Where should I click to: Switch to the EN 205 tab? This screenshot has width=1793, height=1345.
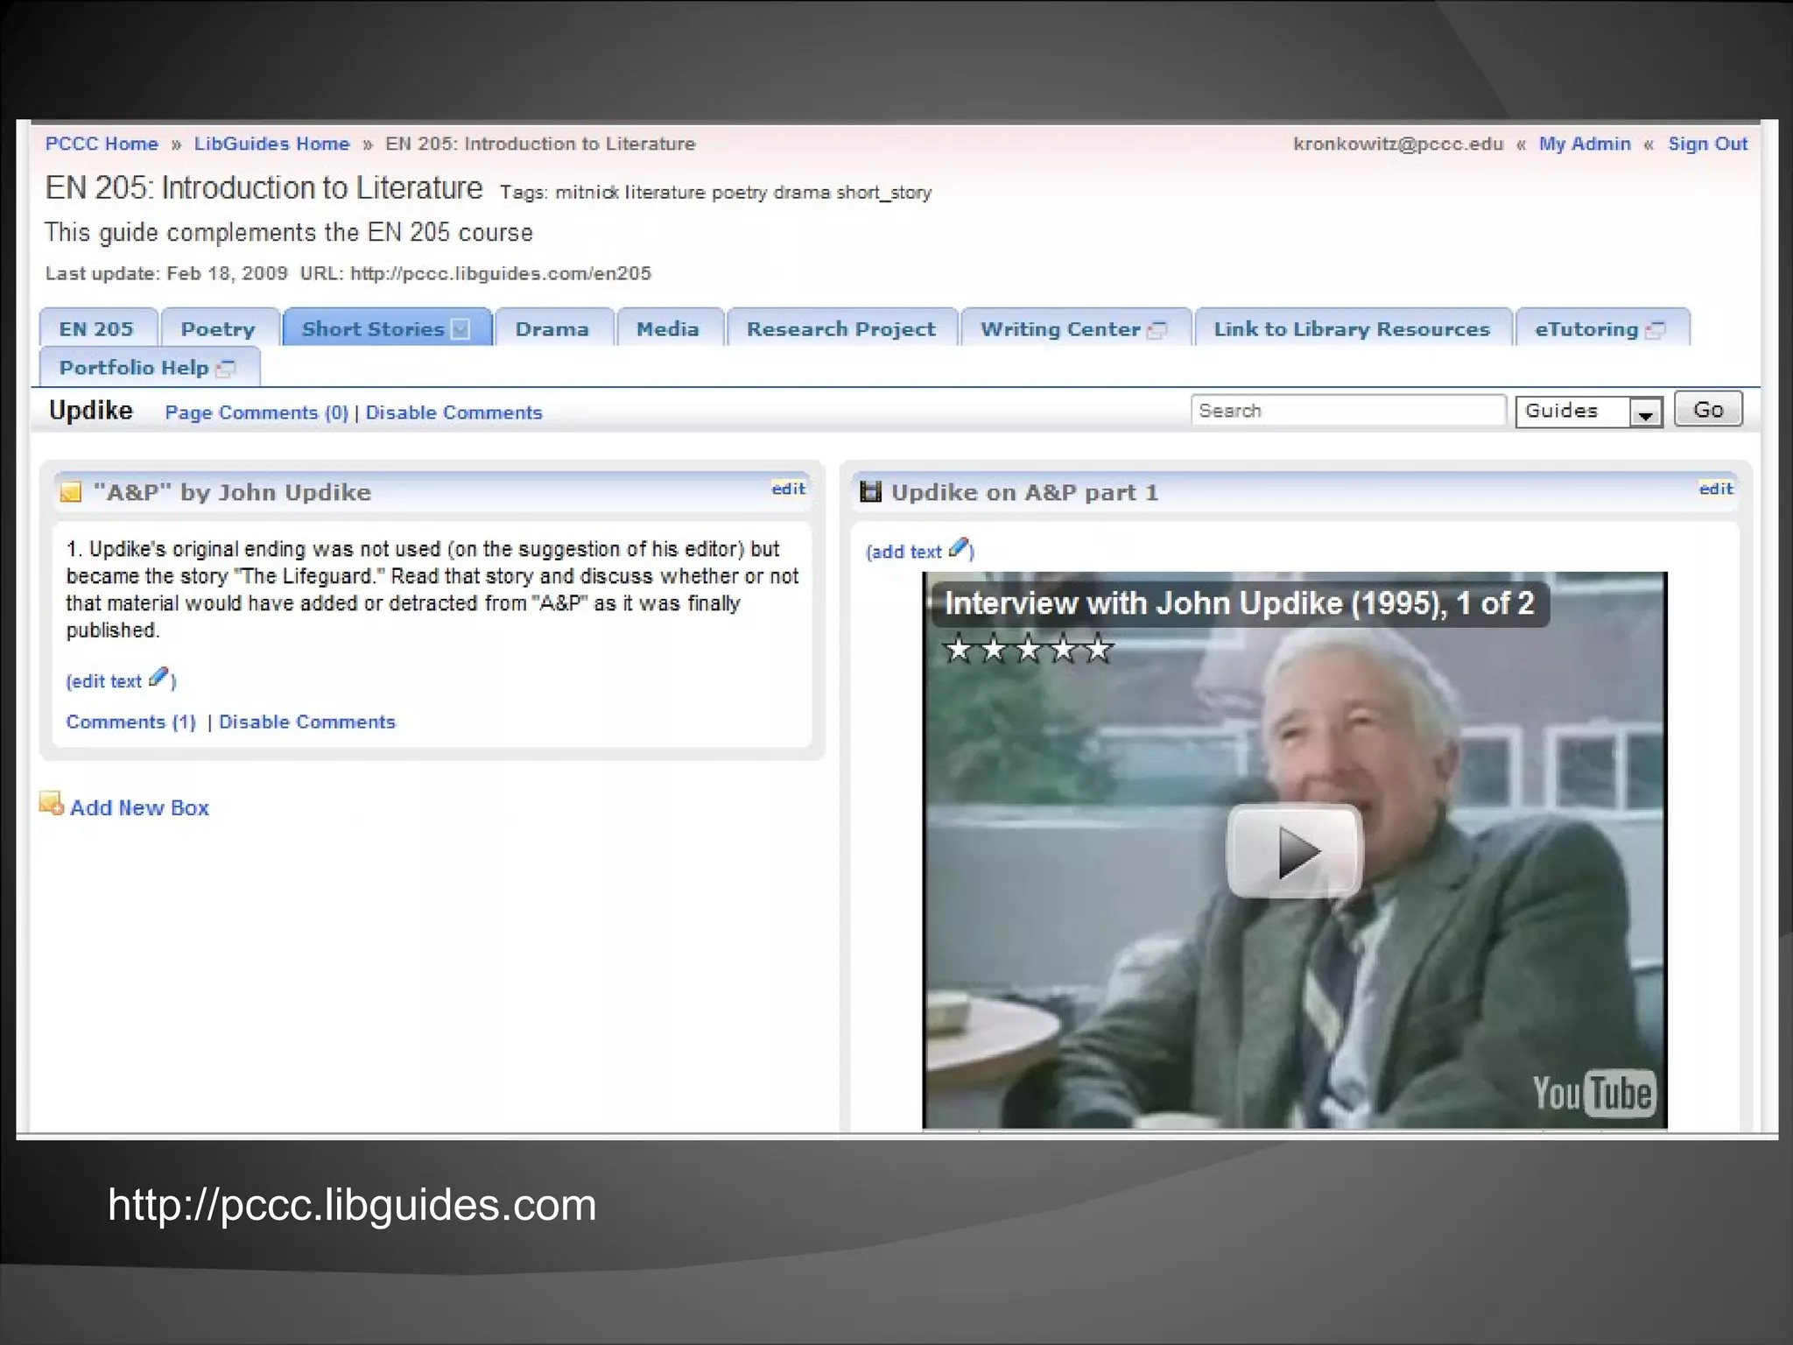(x=98, y=327)
